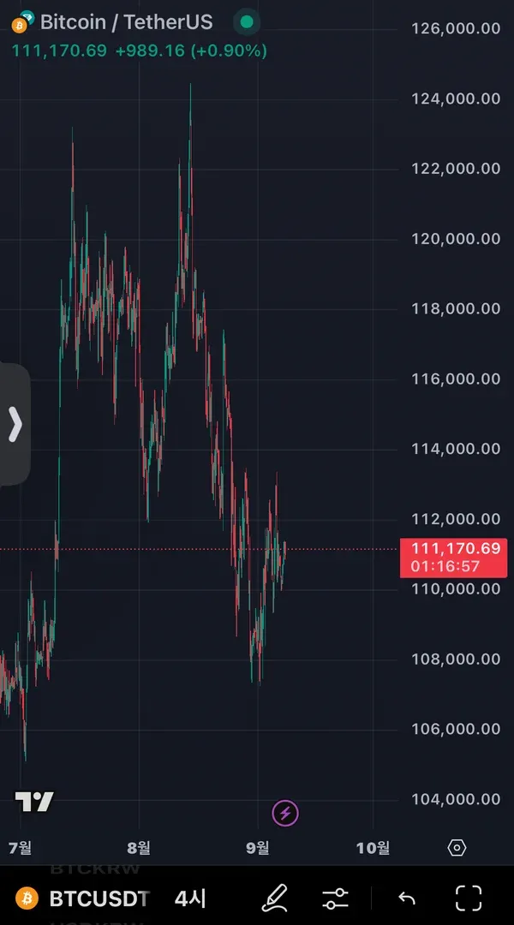Tap the 126,000.00 price scale label
The height and width of the screenshot is (925, 514).
point(456,28)
